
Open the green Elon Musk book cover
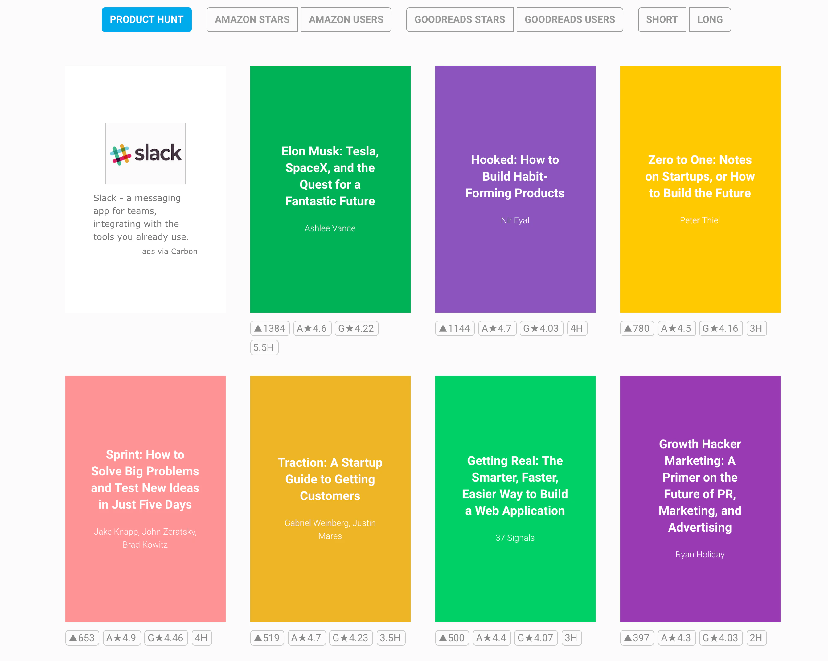pyautogui.click(x=330, y=189)
